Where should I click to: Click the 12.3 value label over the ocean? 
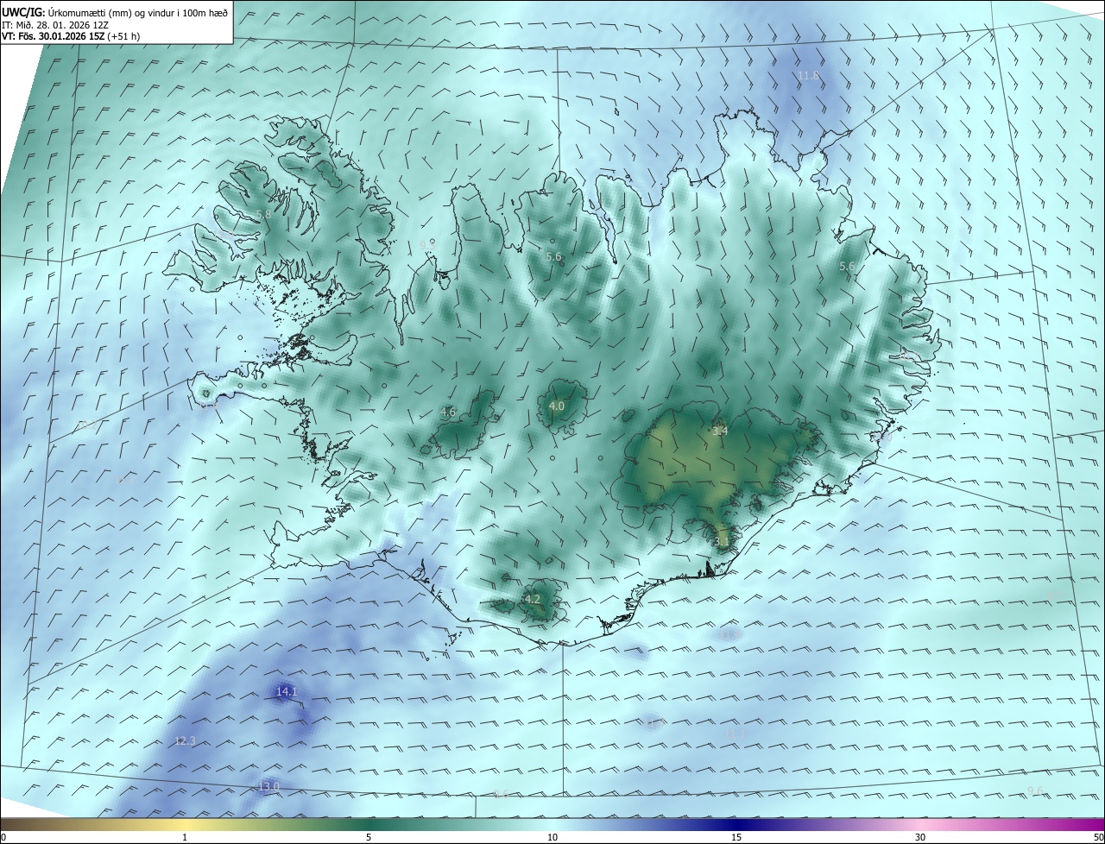186,740
